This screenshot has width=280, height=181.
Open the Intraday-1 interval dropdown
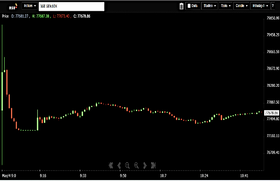260,6
